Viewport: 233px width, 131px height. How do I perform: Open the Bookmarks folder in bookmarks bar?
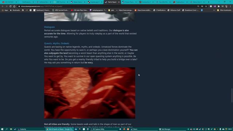[x=15, y=10]
